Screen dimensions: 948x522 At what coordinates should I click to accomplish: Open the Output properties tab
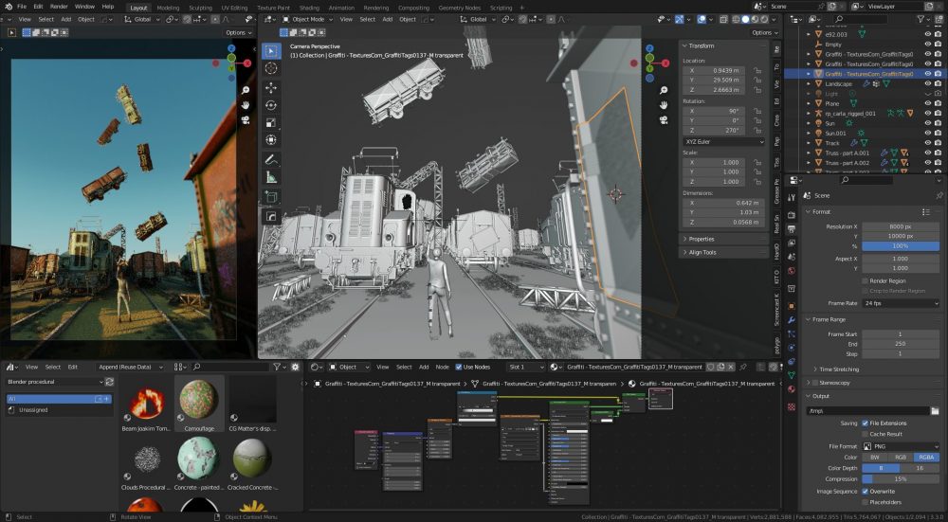pyautogui.click(x=792, y=229)
